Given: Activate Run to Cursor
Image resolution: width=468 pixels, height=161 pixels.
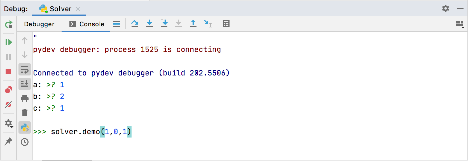Looking at the screenshot, I should (x=208, y=24).
